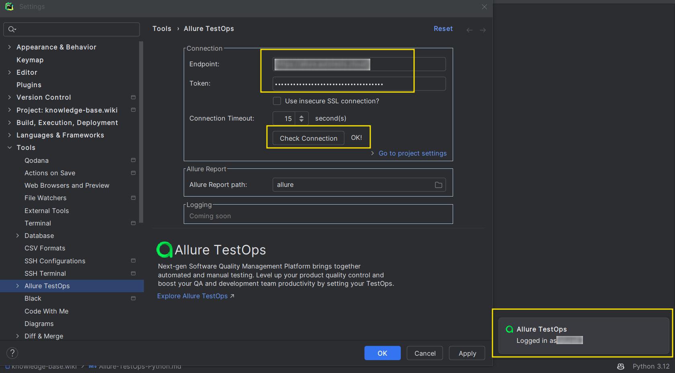Screen dimensions: 675x373
Task: Click the Allure TestOps green logo
Action: (x=164, y=250)
